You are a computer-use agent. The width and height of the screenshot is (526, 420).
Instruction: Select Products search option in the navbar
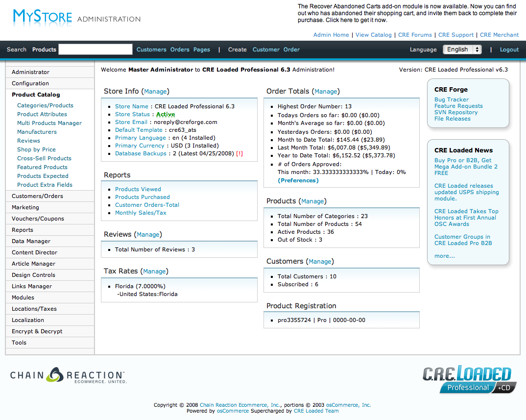tap(44, 49)
